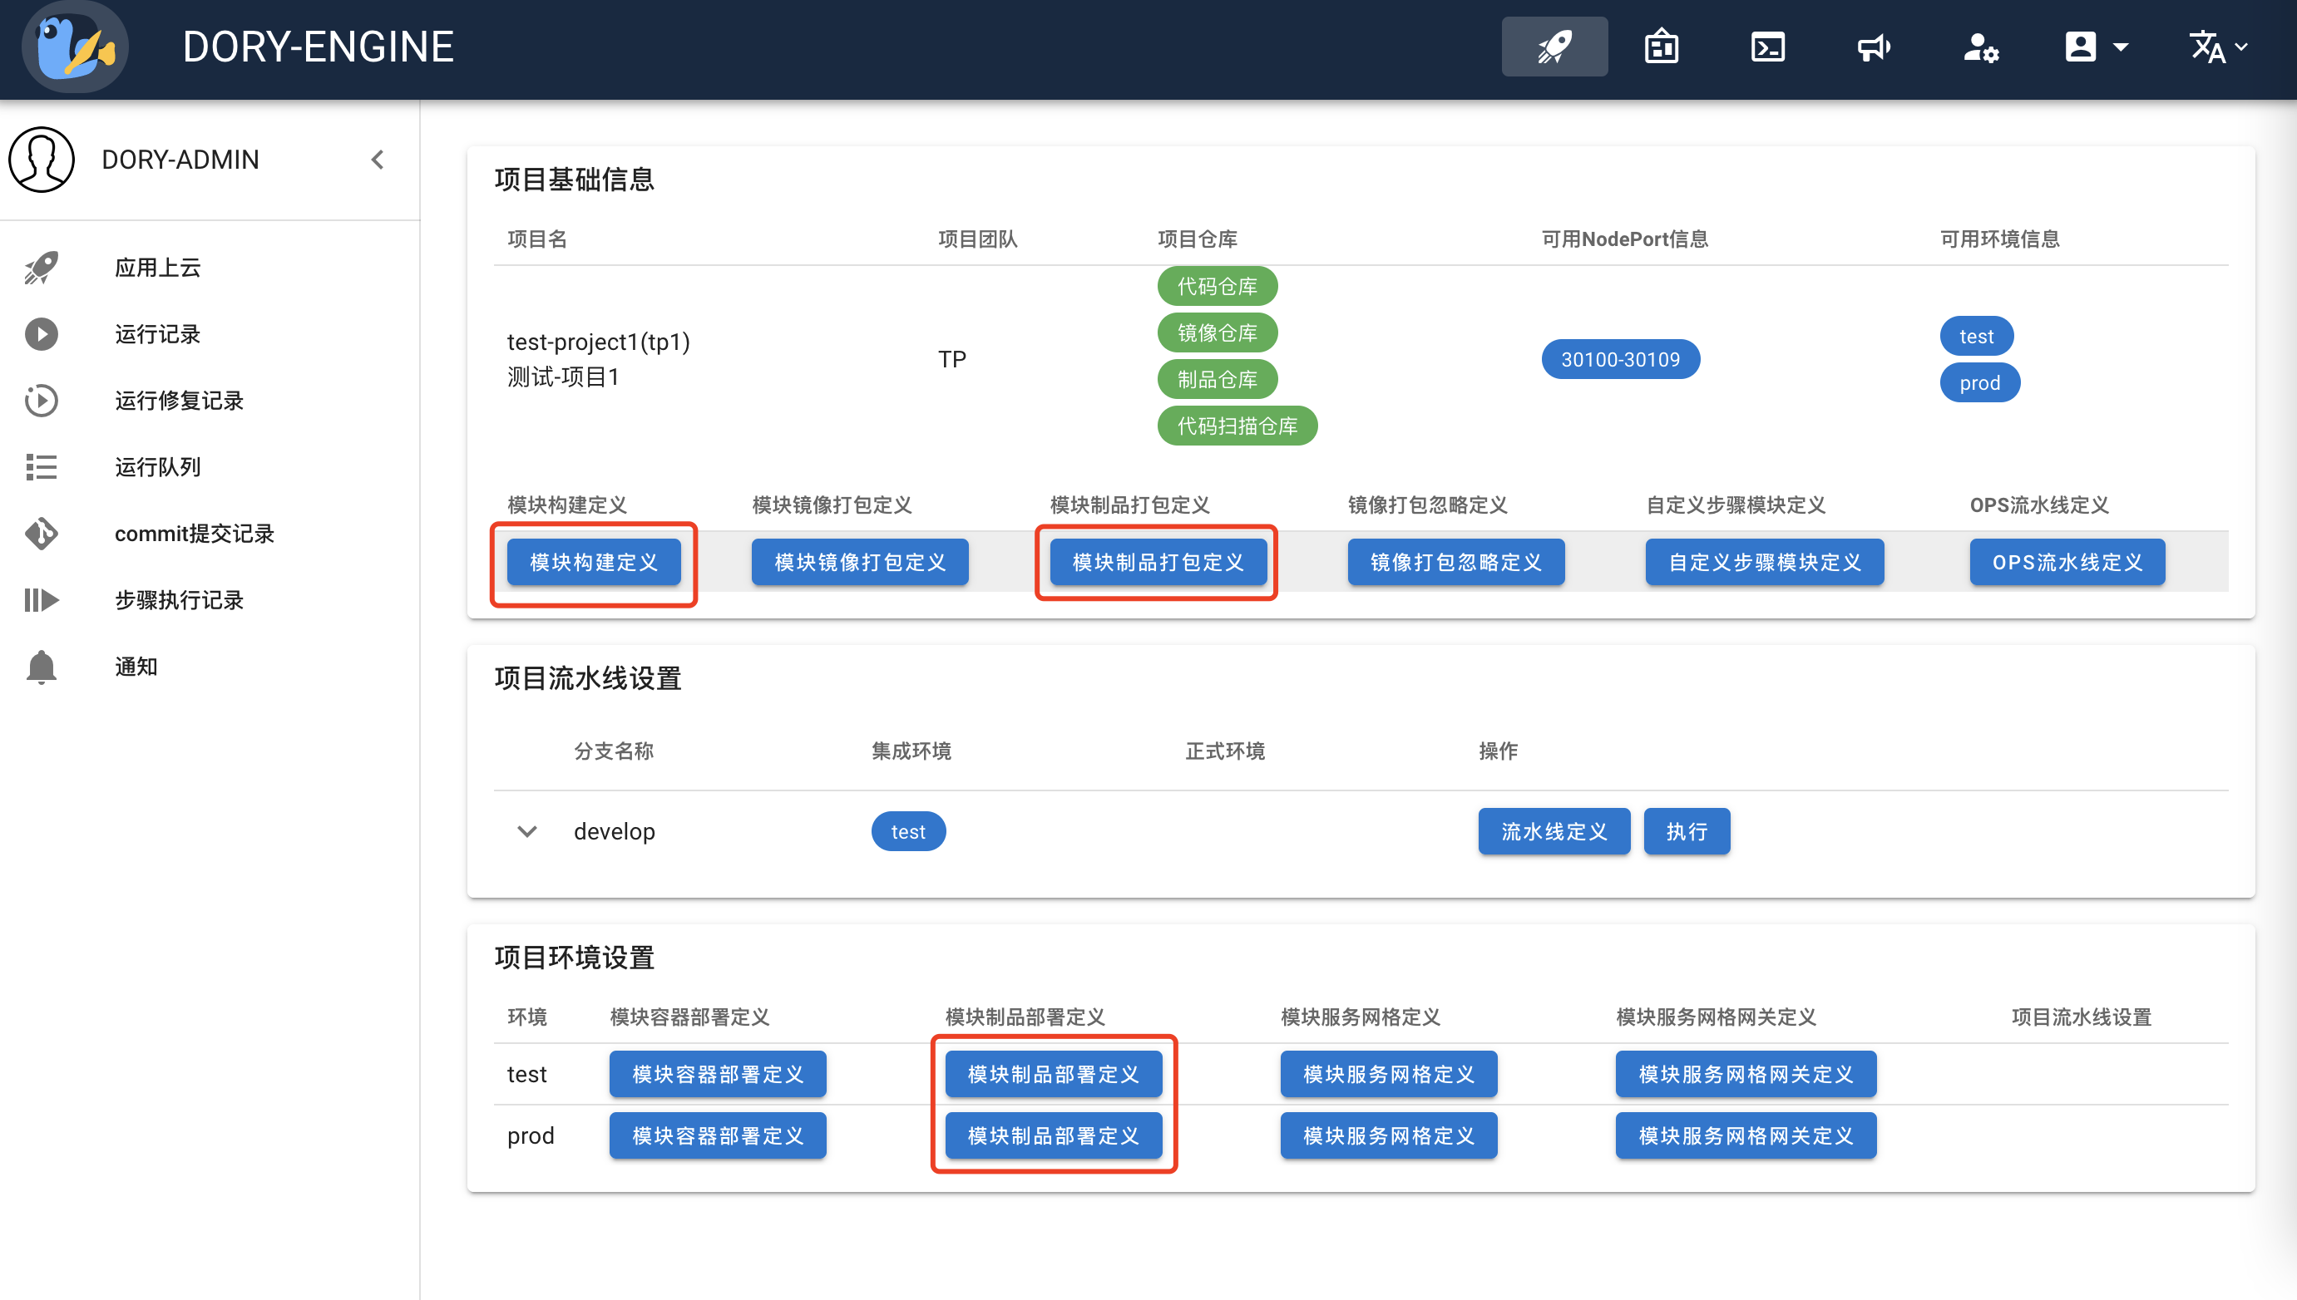The image size is (2297, 1300).
Task: Expand the develop branch row
Action: click(x=527, y=831)
